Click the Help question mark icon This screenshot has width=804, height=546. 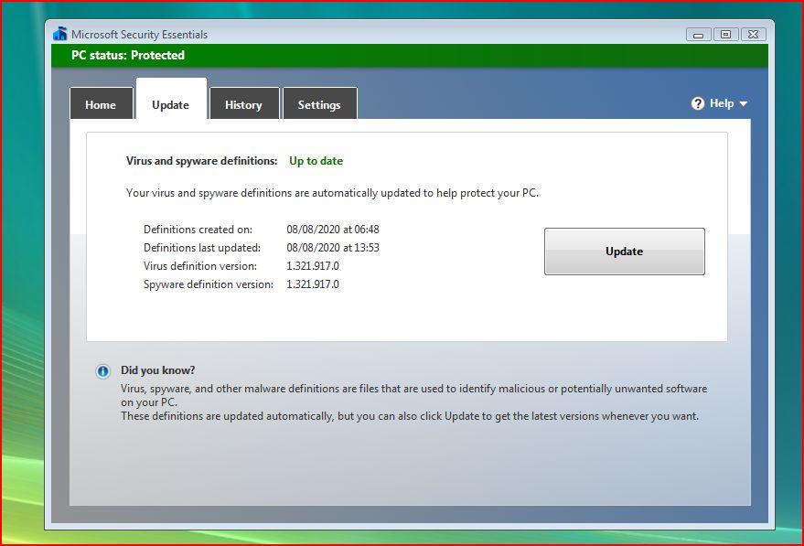(x=697, y=103)
